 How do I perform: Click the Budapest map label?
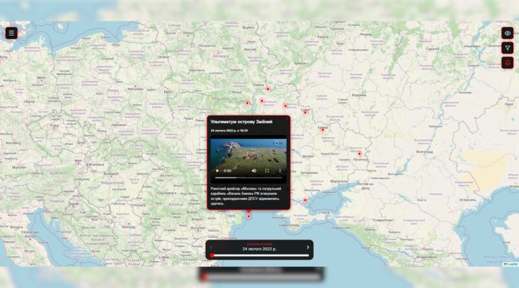[111, 173]
